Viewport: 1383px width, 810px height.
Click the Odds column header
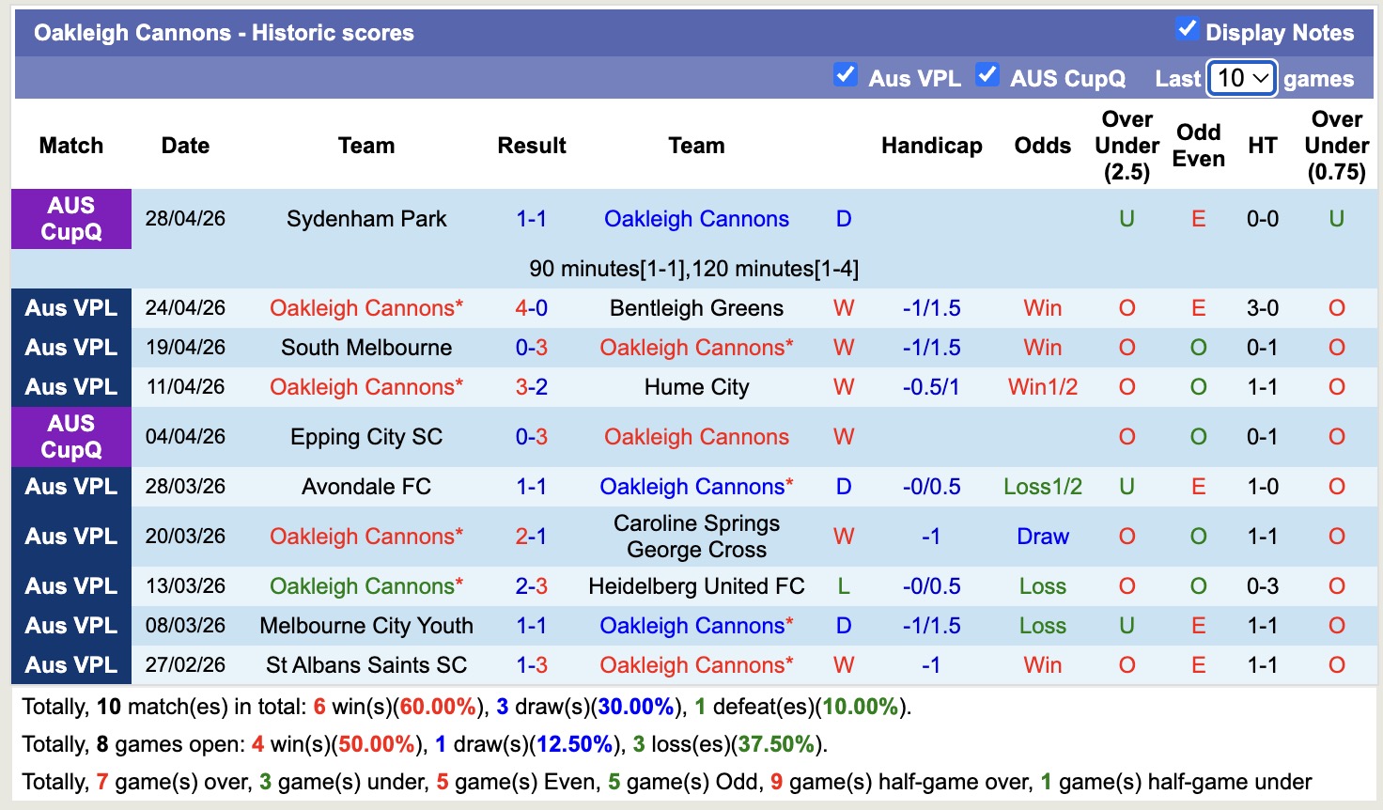(1042, 146)
